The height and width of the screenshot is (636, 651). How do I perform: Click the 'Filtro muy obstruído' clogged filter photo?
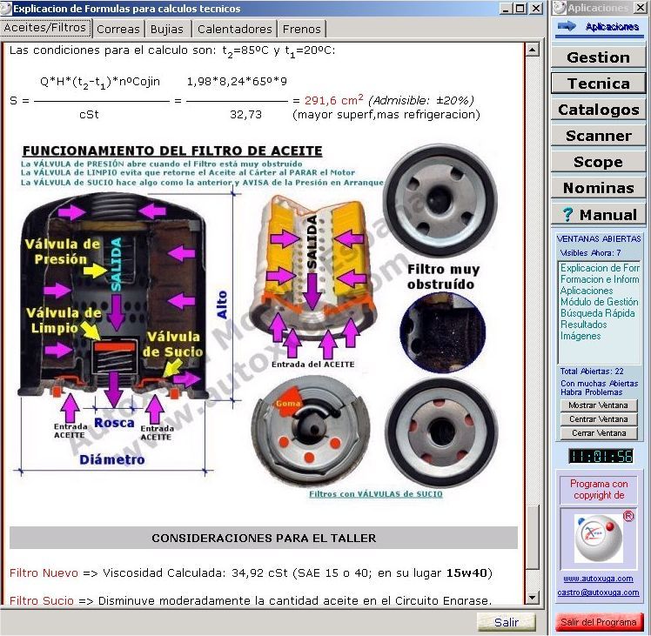[x=443, y=332]
